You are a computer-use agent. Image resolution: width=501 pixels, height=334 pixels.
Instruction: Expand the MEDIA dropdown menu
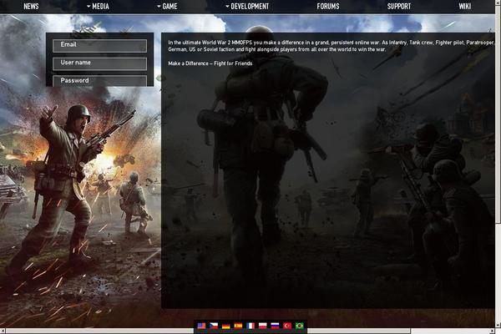pos(98,6)
